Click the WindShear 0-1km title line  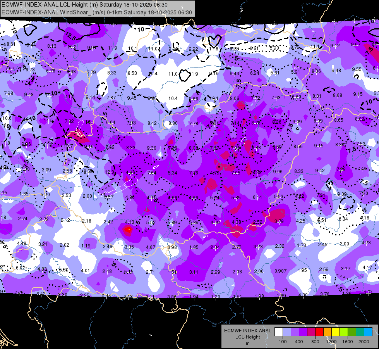click(x=97, y=12)
